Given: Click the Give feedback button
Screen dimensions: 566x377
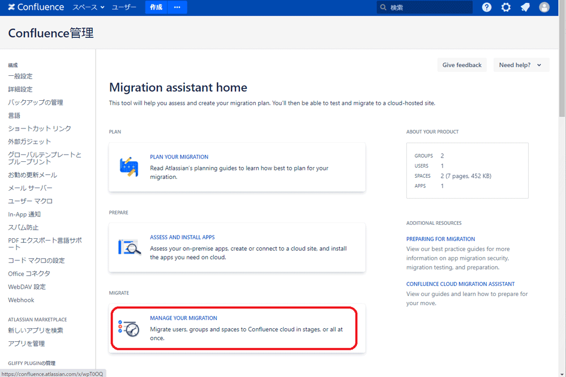Looking at the screenshot, I should tap(462, 65).
